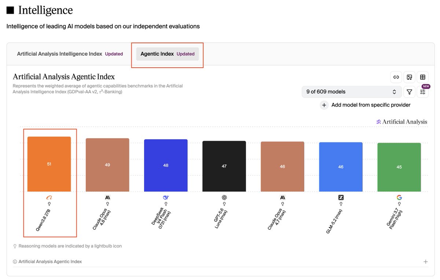440x280 pixels.
Task: Click the Z logo under GLM-5.2 bar
Action: point(341,198)
